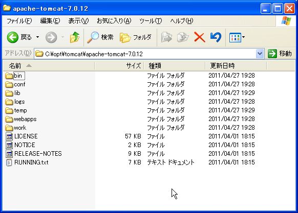Open the 検索 search magnifier tool
The height and width of the screenshot is (213, 298).
tap(100, 37)
